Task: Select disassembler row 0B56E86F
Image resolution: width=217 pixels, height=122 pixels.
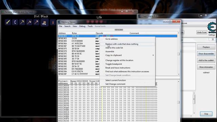Action: pyautogui.click(x=79, y=46)
